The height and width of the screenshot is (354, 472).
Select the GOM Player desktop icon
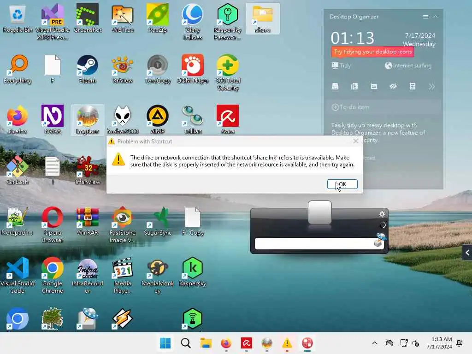(x=193, y=69)
